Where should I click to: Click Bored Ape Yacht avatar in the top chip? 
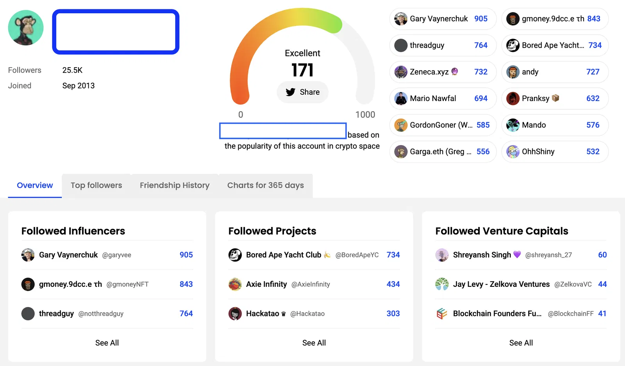pos(513,45)
